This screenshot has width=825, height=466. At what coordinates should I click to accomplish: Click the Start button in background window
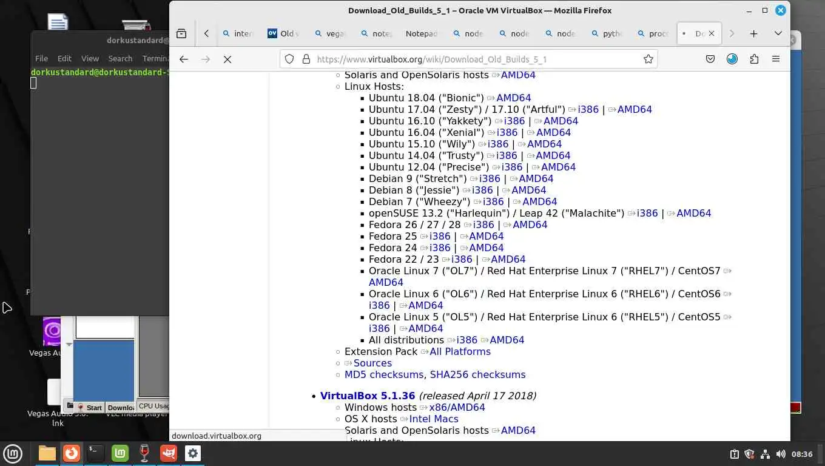(90, 407)
